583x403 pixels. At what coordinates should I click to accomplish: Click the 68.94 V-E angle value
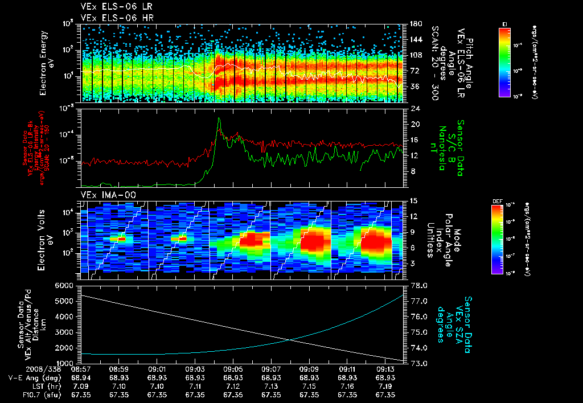[x=81, y=378]
